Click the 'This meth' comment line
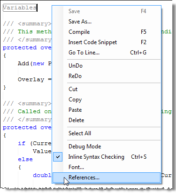This screenshot has width=176, height=193. (27, 31)
